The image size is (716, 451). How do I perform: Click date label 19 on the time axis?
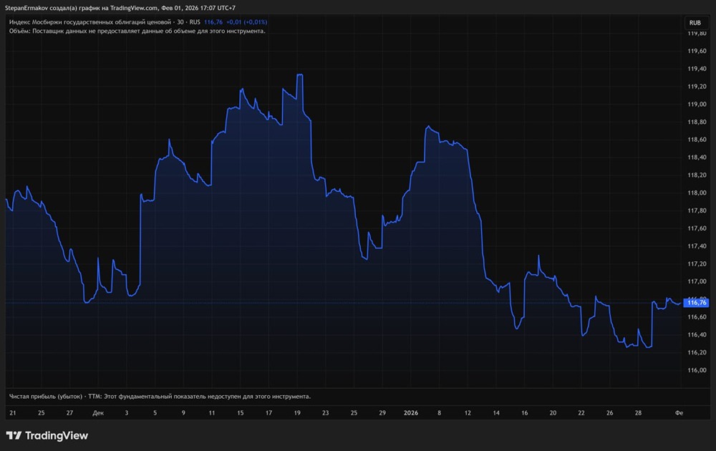296,413
